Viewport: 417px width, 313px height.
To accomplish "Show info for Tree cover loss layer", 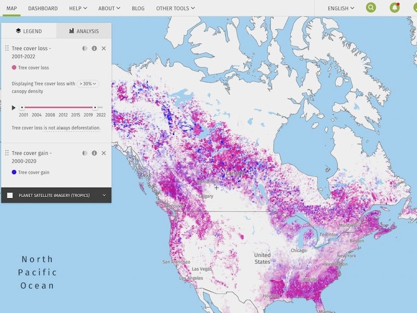I will point(94,49).
